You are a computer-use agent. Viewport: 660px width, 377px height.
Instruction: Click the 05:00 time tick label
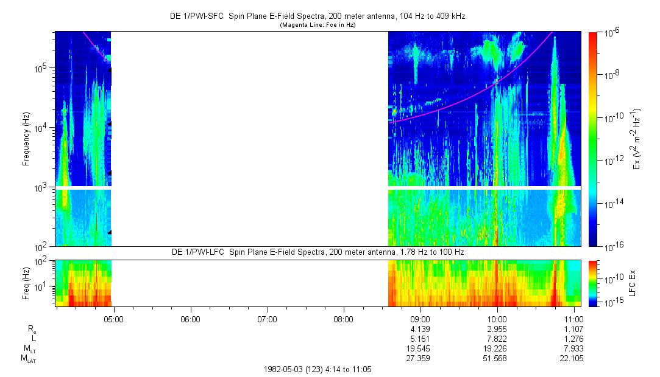113,319
